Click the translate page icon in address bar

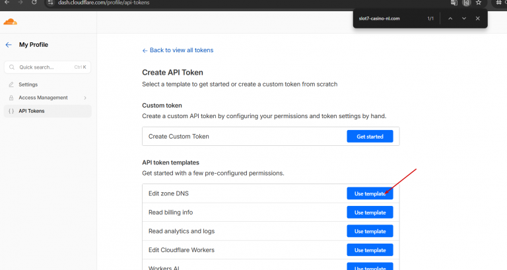[x=454, y=3]
